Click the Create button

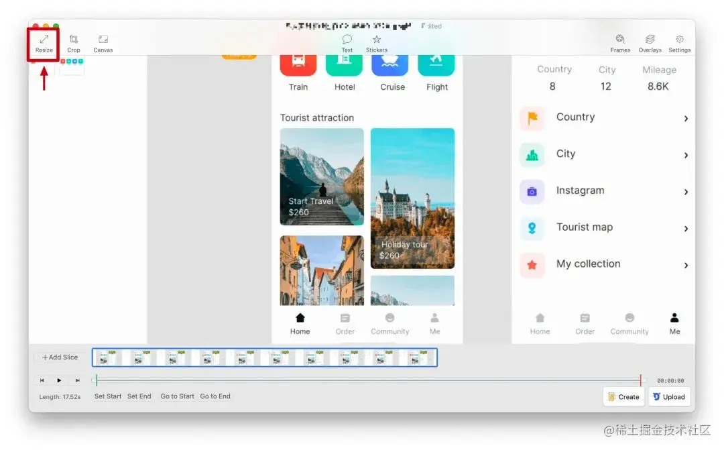tap(624, 397)
